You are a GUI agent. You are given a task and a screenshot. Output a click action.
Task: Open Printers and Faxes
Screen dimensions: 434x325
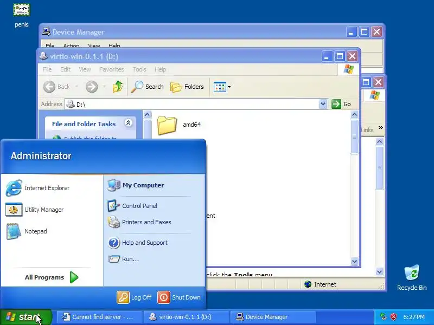coord(139,222)
